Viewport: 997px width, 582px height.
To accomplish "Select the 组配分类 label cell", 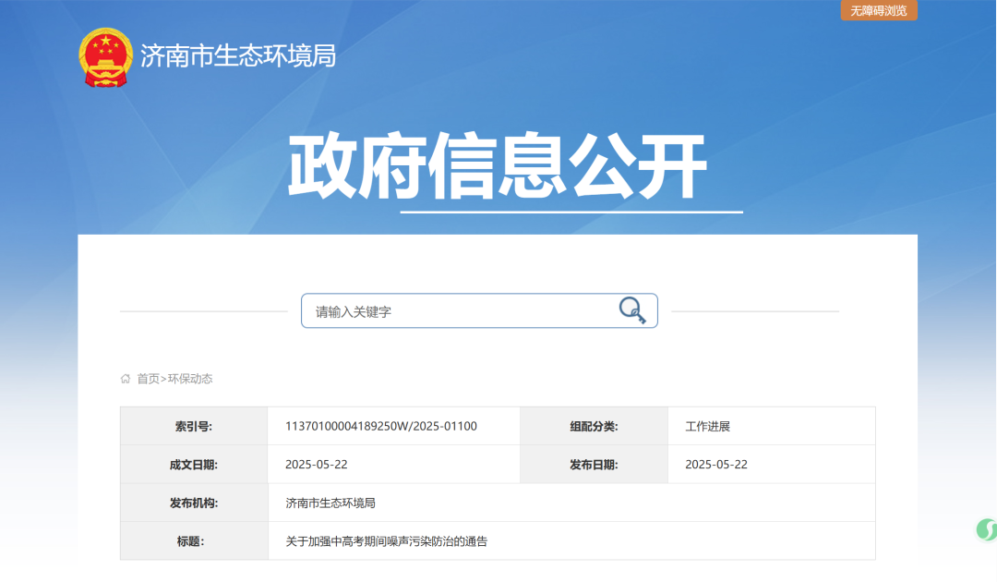I will point(594,425).
